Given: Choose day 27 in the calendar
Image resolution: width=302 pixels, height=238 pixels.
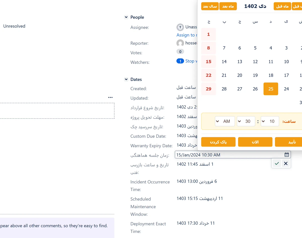Looking at the screenshot, I should click(x=240, y=89).
